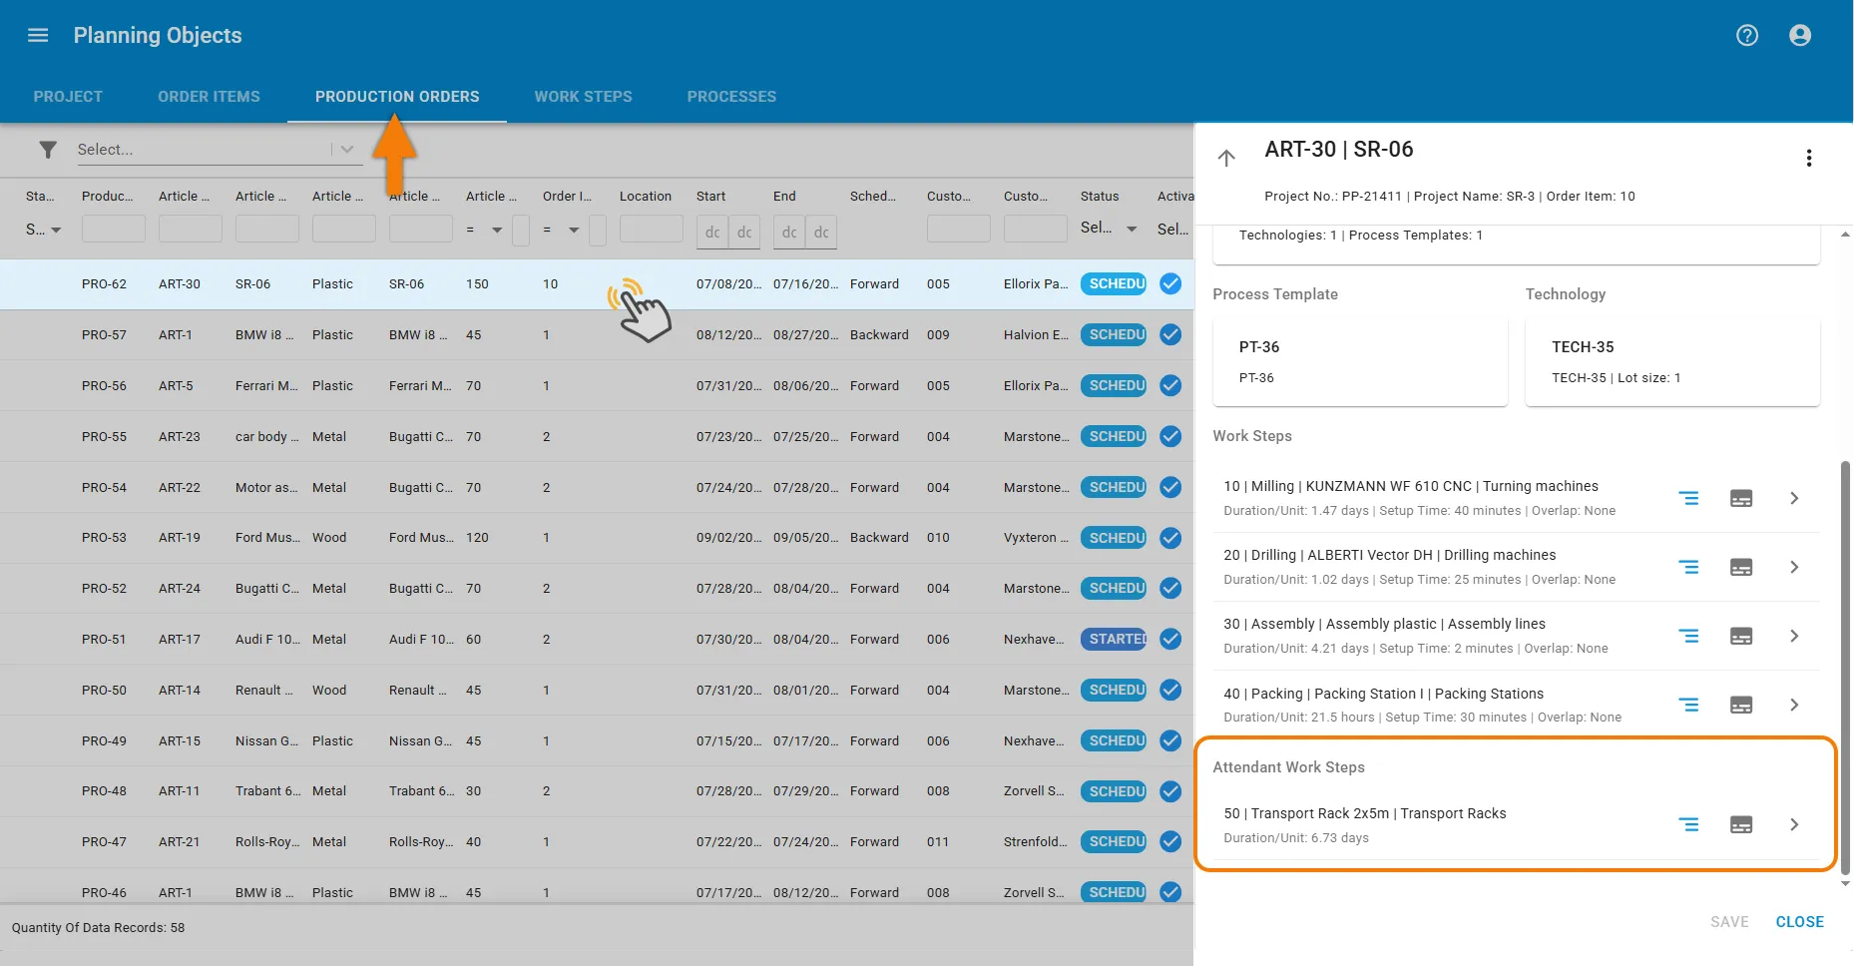
Task: Open details card icon for 20 Drilling step
Action: [1741, 567]
